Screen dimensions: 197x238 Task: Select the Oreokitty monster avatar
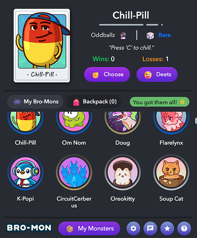(x=122, y=172)
